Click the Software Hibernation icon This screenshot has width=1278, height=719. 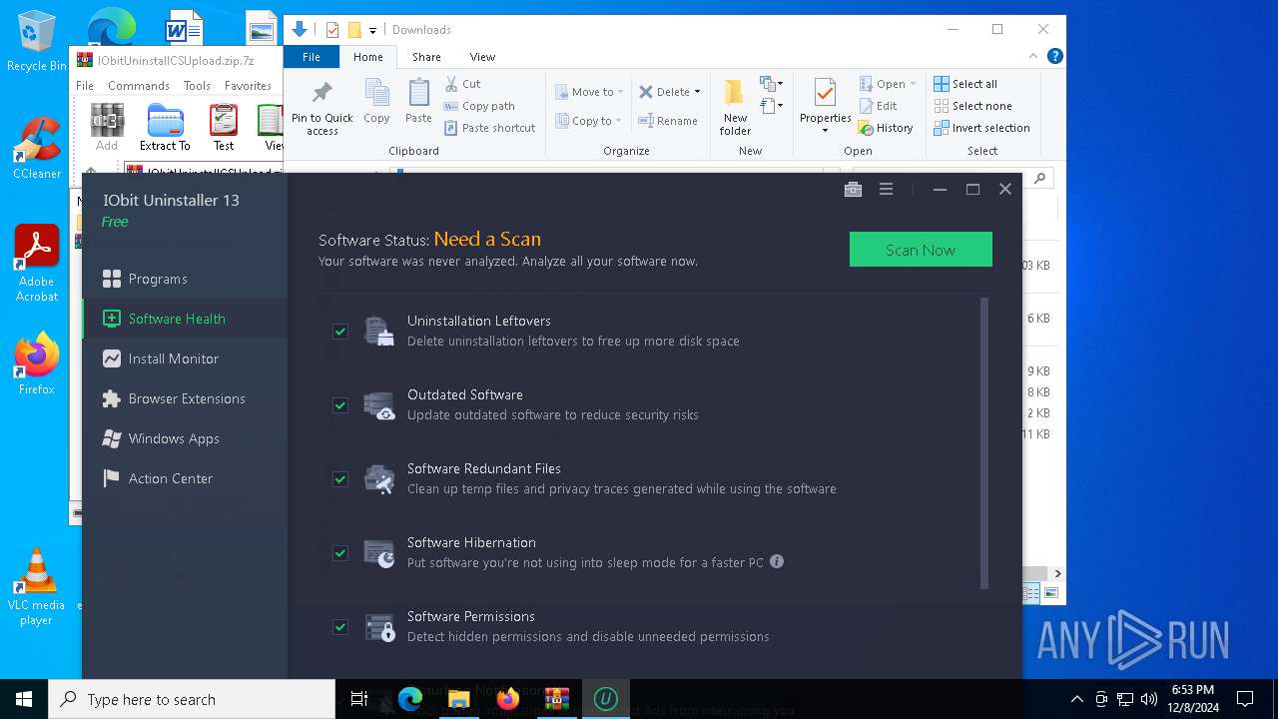click(x=378, y=552)
